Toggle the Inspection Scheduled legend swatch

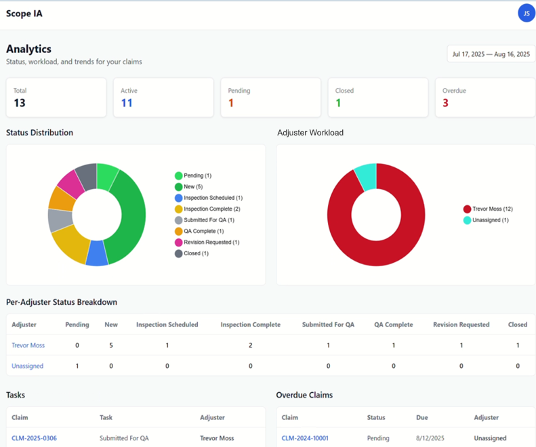[x=179, y=198]
